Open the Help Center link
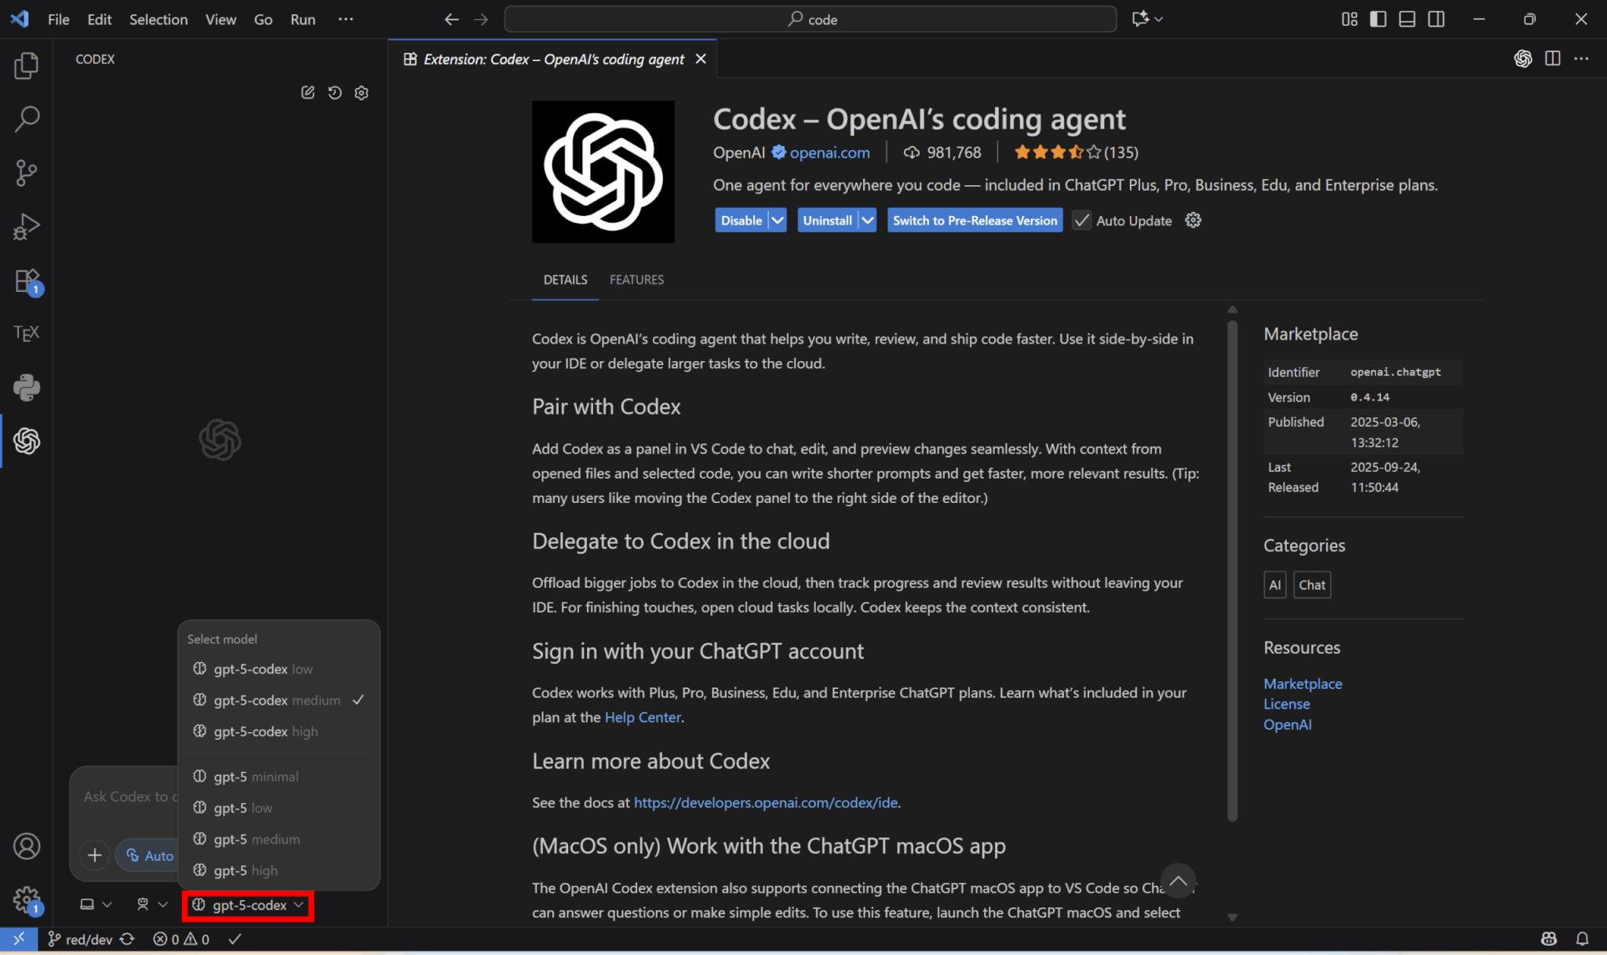This screenshot has width=1607, height=955. (x=643, y=717)
